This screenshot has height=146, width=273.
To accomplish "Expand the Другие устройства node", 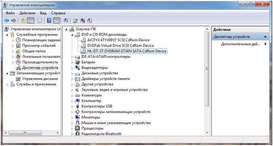I will point(72,85).
